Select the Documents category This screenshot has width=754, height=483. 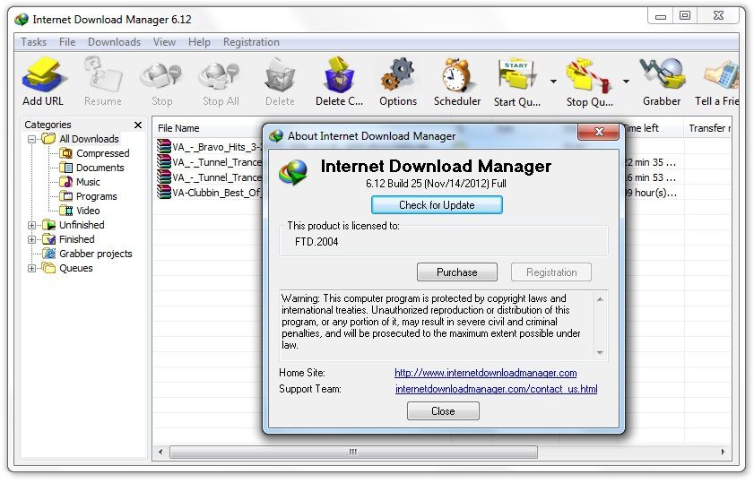[x=100, y=168]
